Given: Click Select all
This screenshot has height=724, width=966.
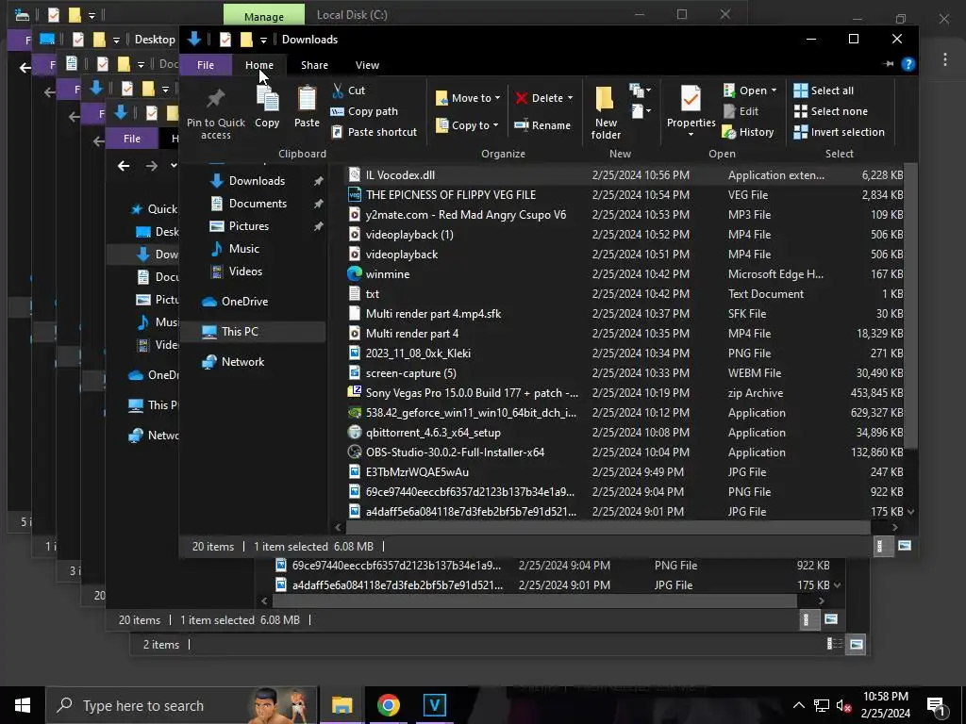Looking at the screenshot, I should [824, 90].
